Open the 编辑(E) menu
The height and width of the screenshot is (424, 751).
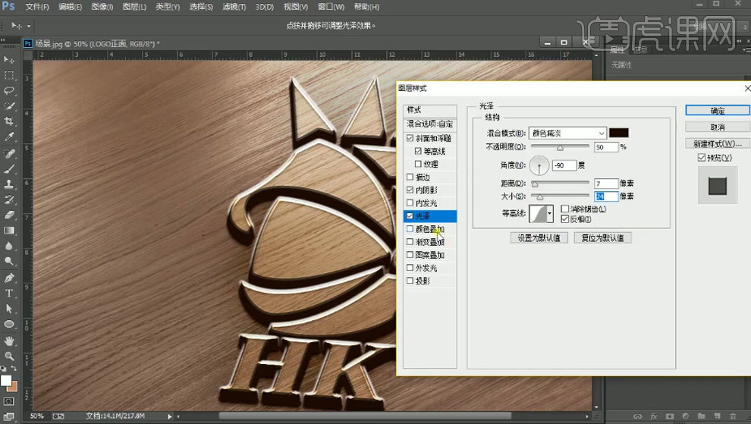click(70, 7)
